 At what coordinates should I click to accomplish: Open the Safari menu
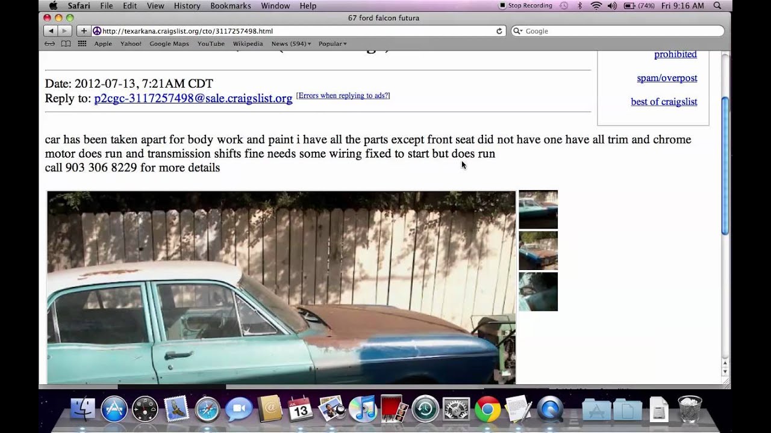[78, 5]
